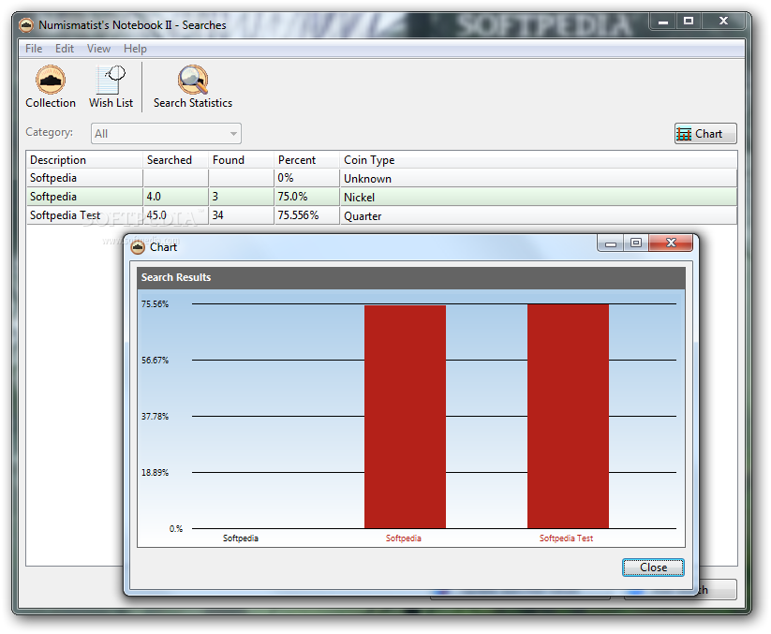The width and height of the screenshot is (771, 634).
Task: Click the 56.67% axis label
Action: 155,361
